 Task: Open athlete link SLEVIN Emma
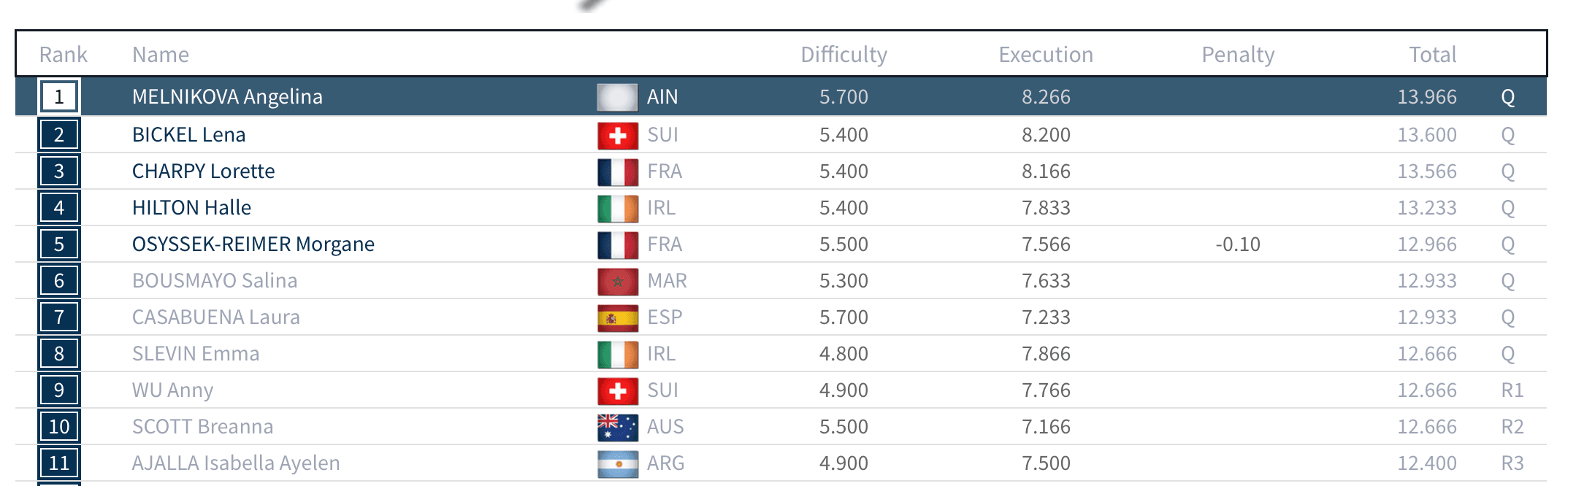[196, 354]
